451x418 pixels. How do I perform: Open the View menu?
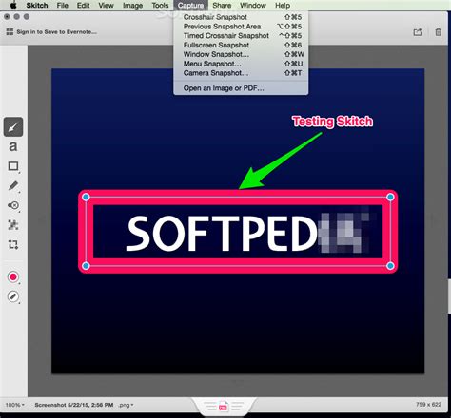pyautogui.click(x=106, y=6)
